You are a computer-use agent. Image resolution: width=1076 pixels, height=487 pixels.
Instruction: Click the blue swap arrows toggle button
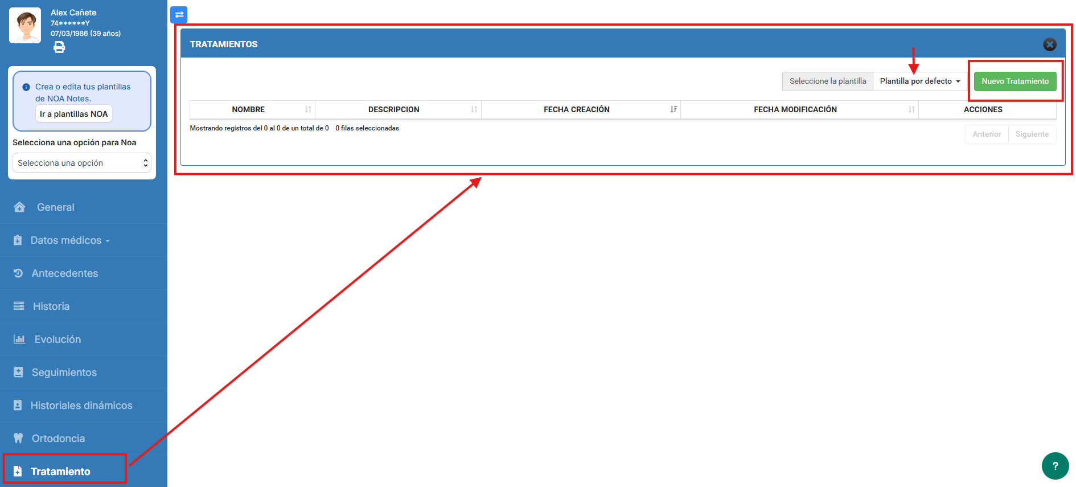tap(179, 15)
